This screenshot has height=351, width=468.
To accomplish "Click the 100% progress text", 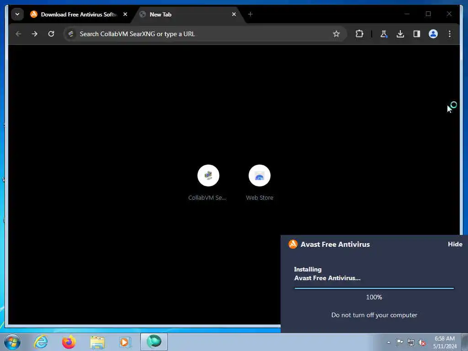I will click(x=374, y=297).
